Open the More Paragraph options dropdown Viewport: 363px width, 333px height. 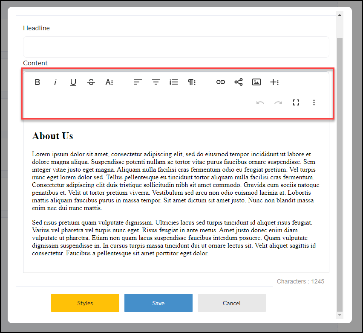tap(192, 82)
